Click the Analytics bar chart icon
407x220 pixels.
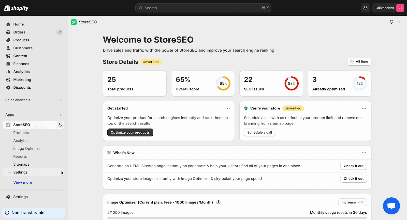[8, 72]
